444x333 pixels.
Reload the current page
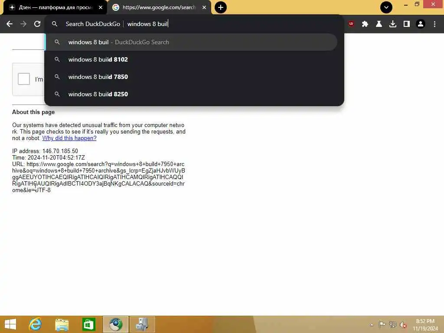37,24
